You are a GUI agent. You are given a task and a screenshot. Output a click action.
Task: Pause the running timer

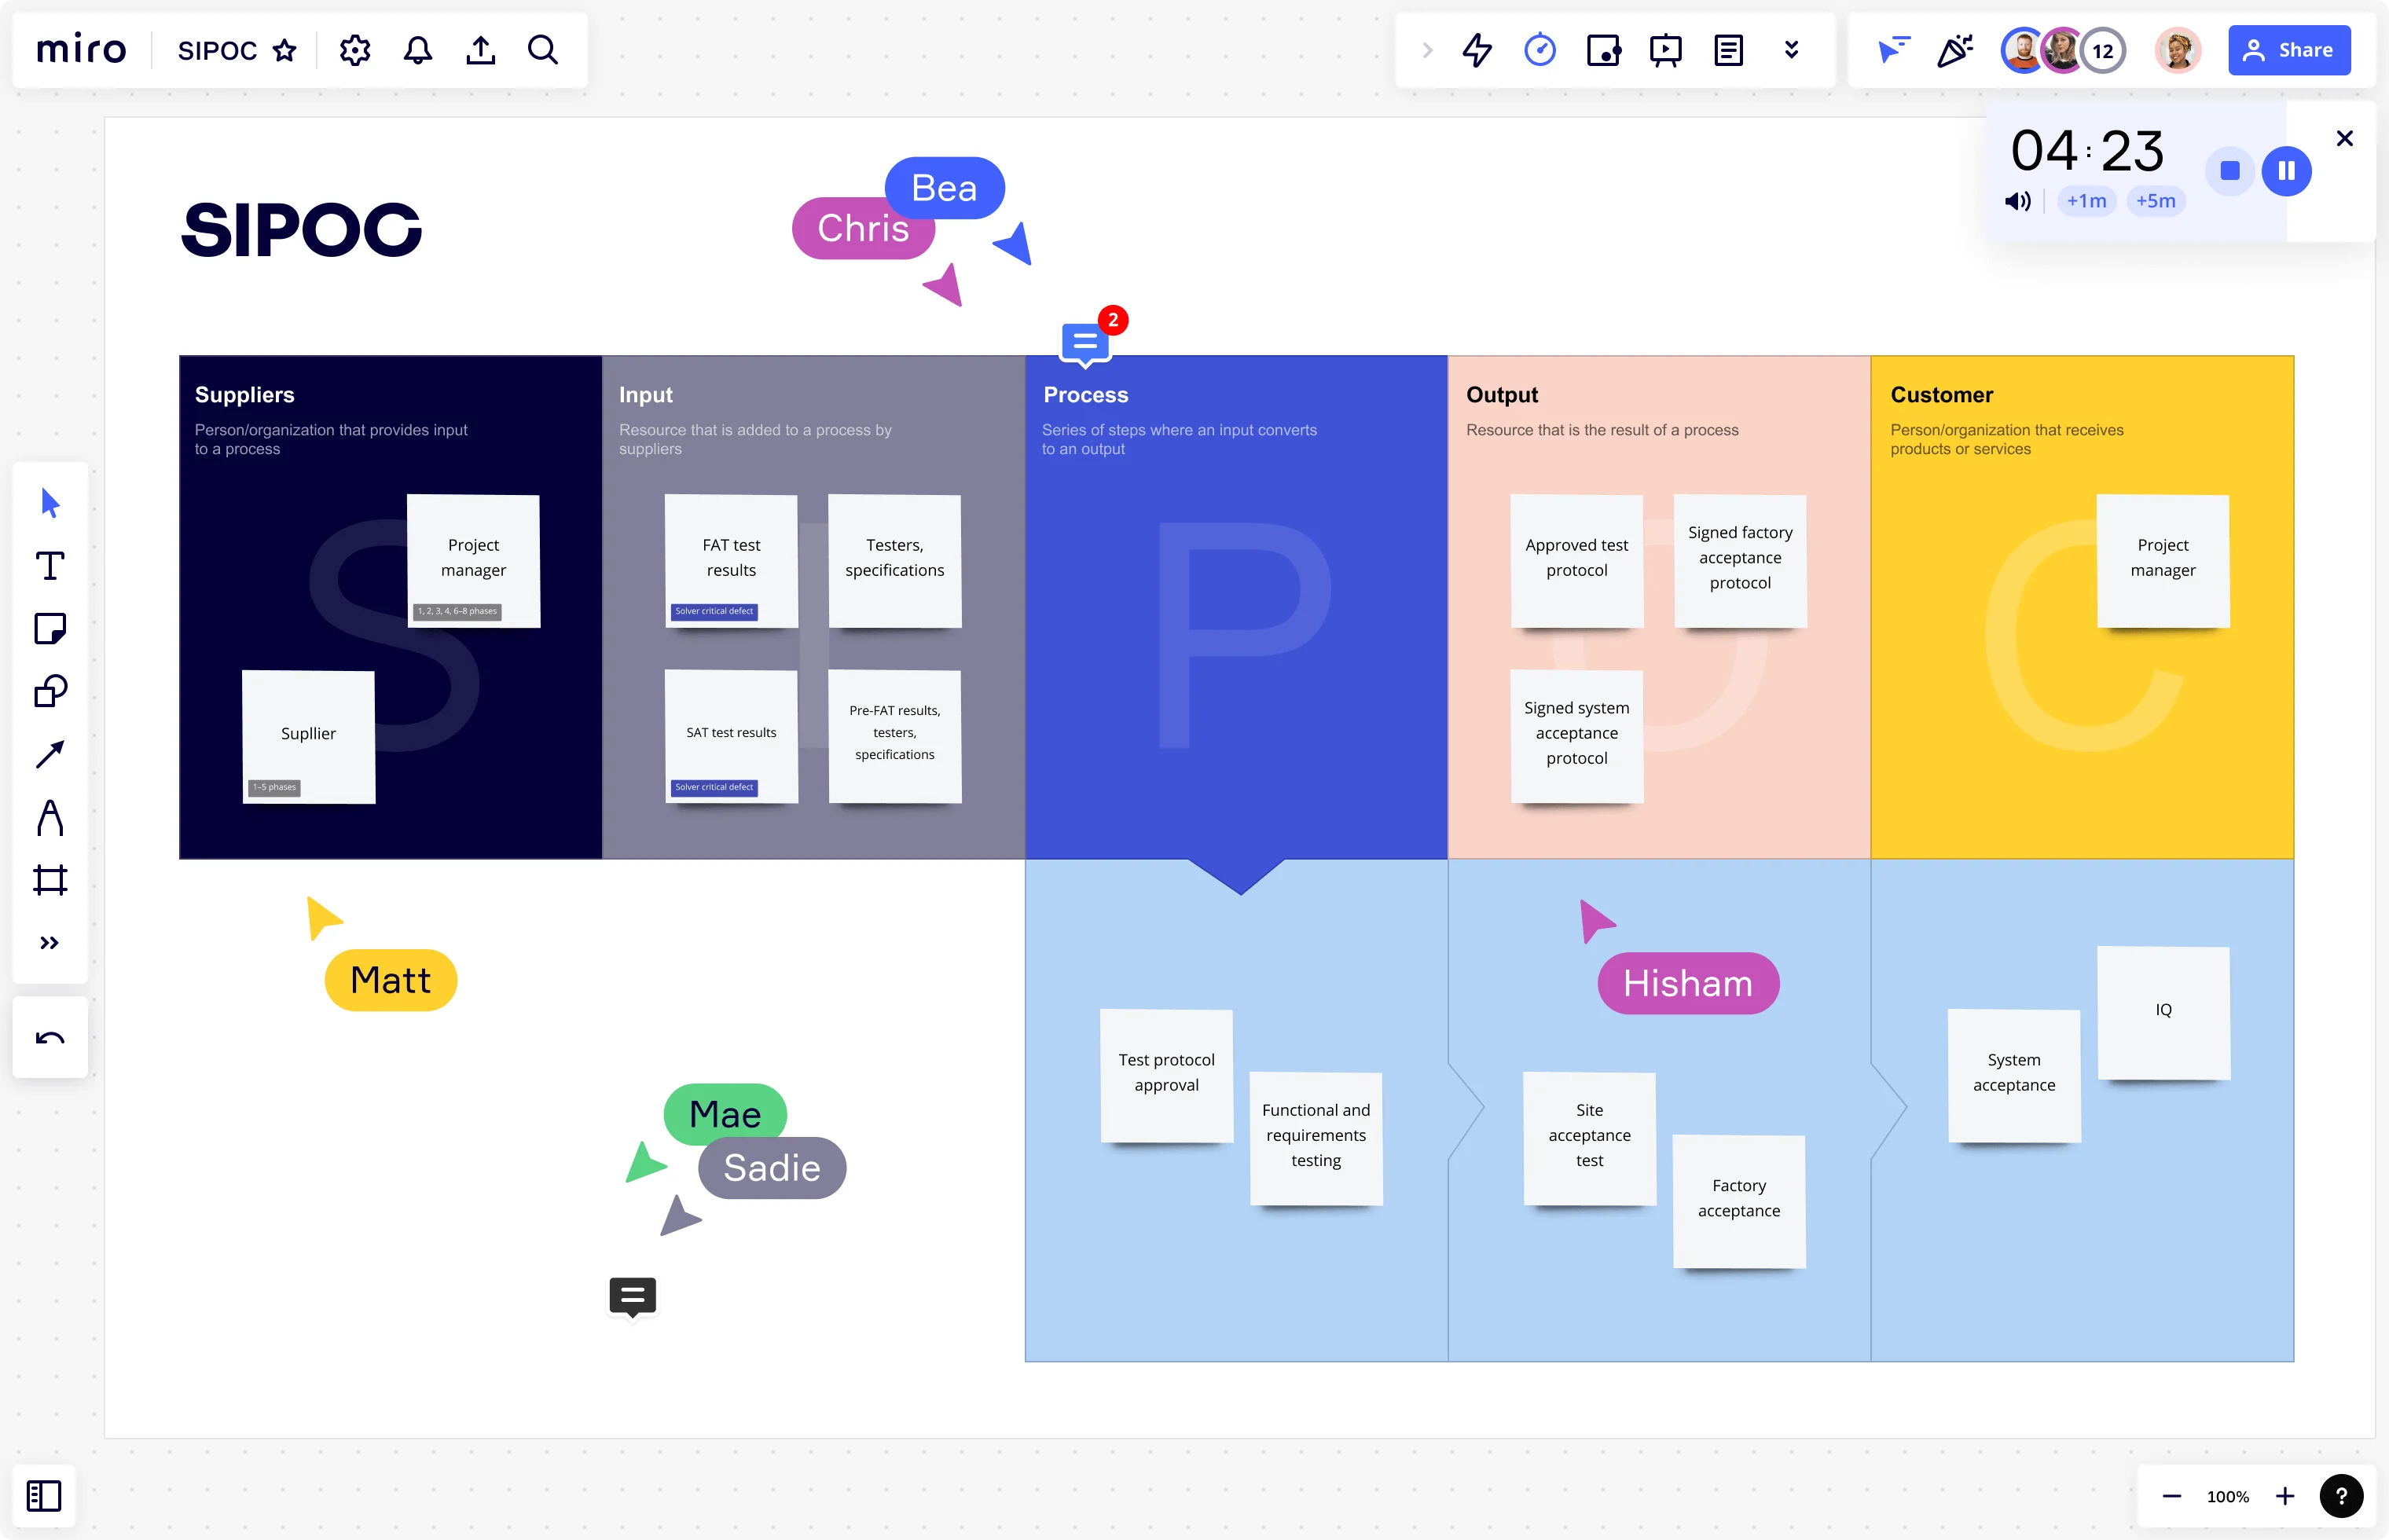pos(2286,171)
